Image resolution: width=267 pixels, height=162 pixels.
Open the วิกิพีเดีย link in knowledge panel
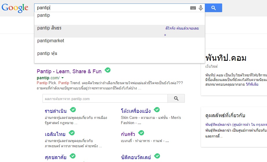point(252,84)
